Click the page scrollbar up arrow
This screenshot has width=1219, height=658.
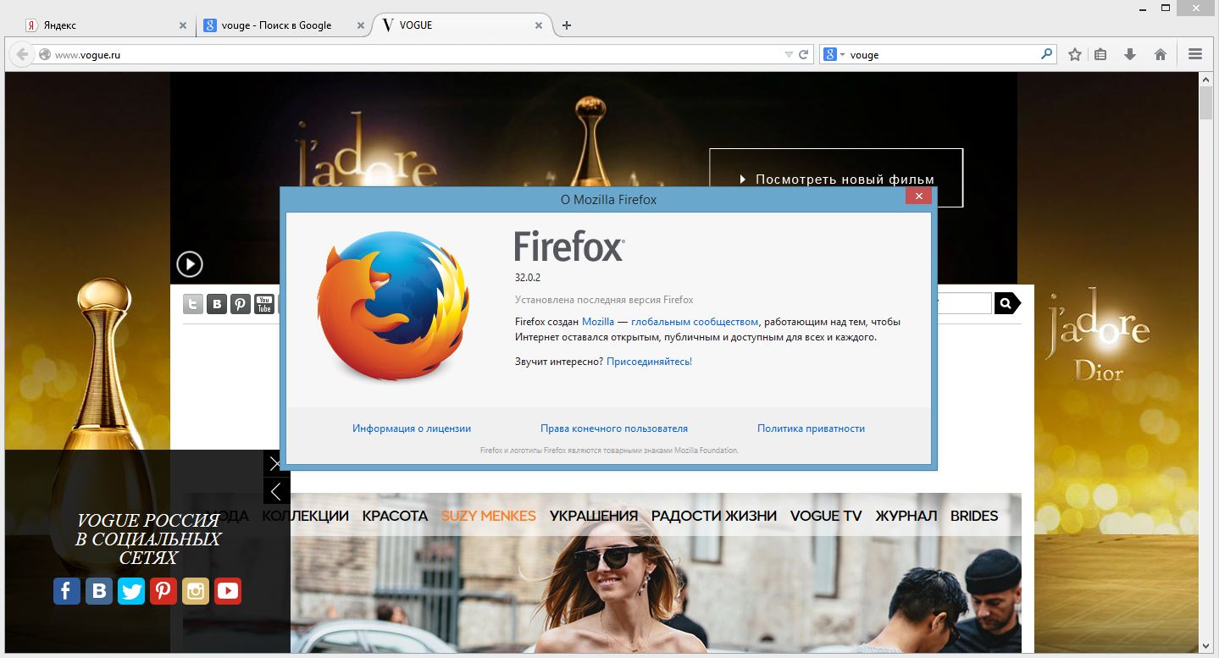[x=1206, y=79]
